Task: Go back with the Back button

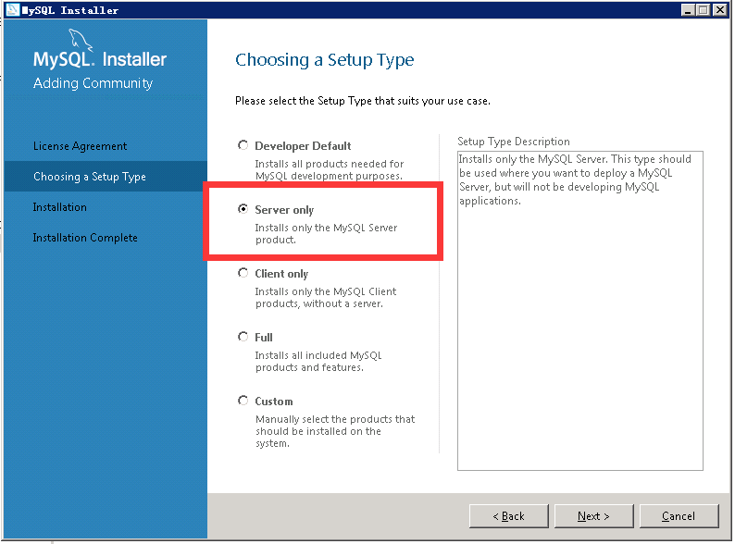Action: pos(508,516)
